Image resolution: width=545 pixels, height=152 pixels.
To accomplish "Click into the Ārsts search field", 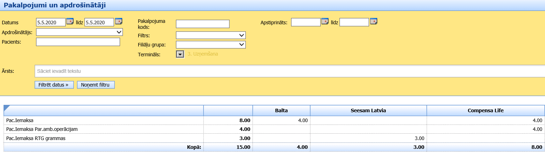I will [x=290, y=71].
